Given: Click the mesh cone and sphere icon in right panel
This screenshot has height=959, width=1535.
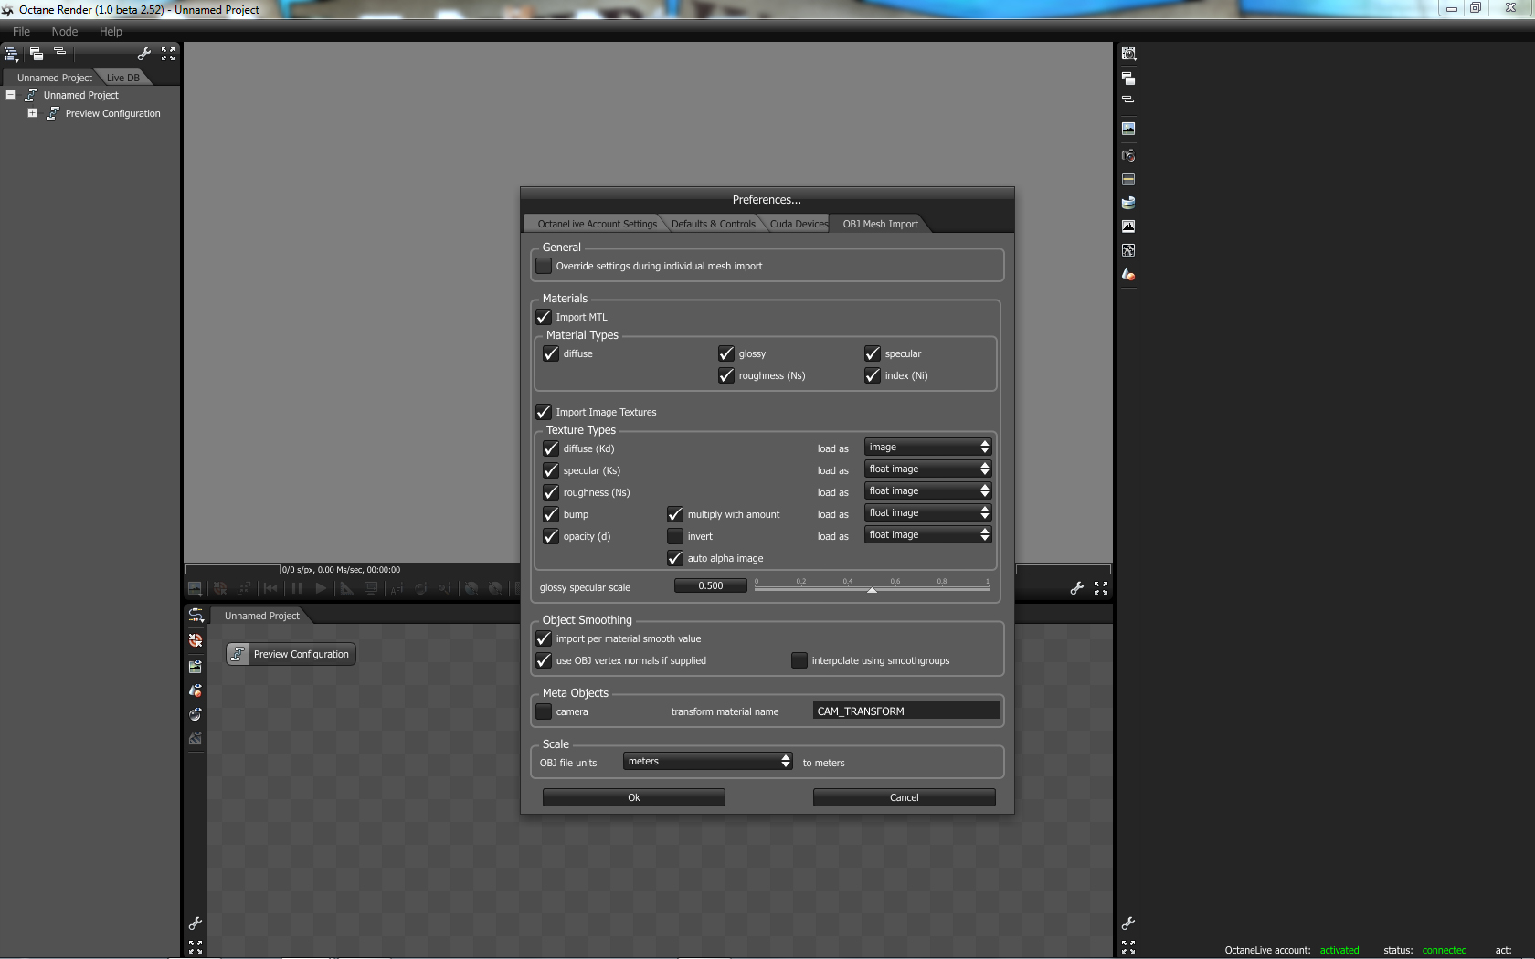Looking at the screenshot, I should [x=1128, y=275].
